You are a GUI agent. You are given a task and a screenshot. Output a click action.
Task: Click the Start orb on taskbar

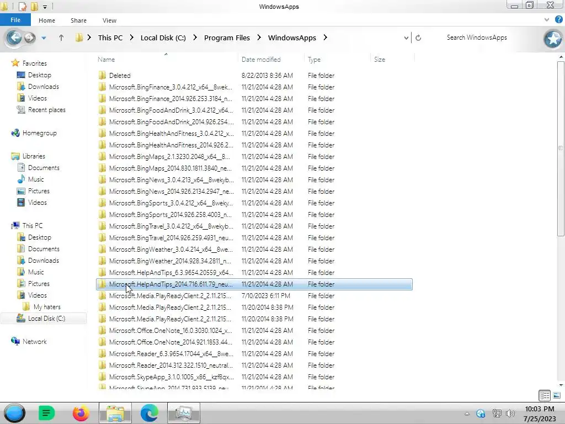(x=14, y=413)
